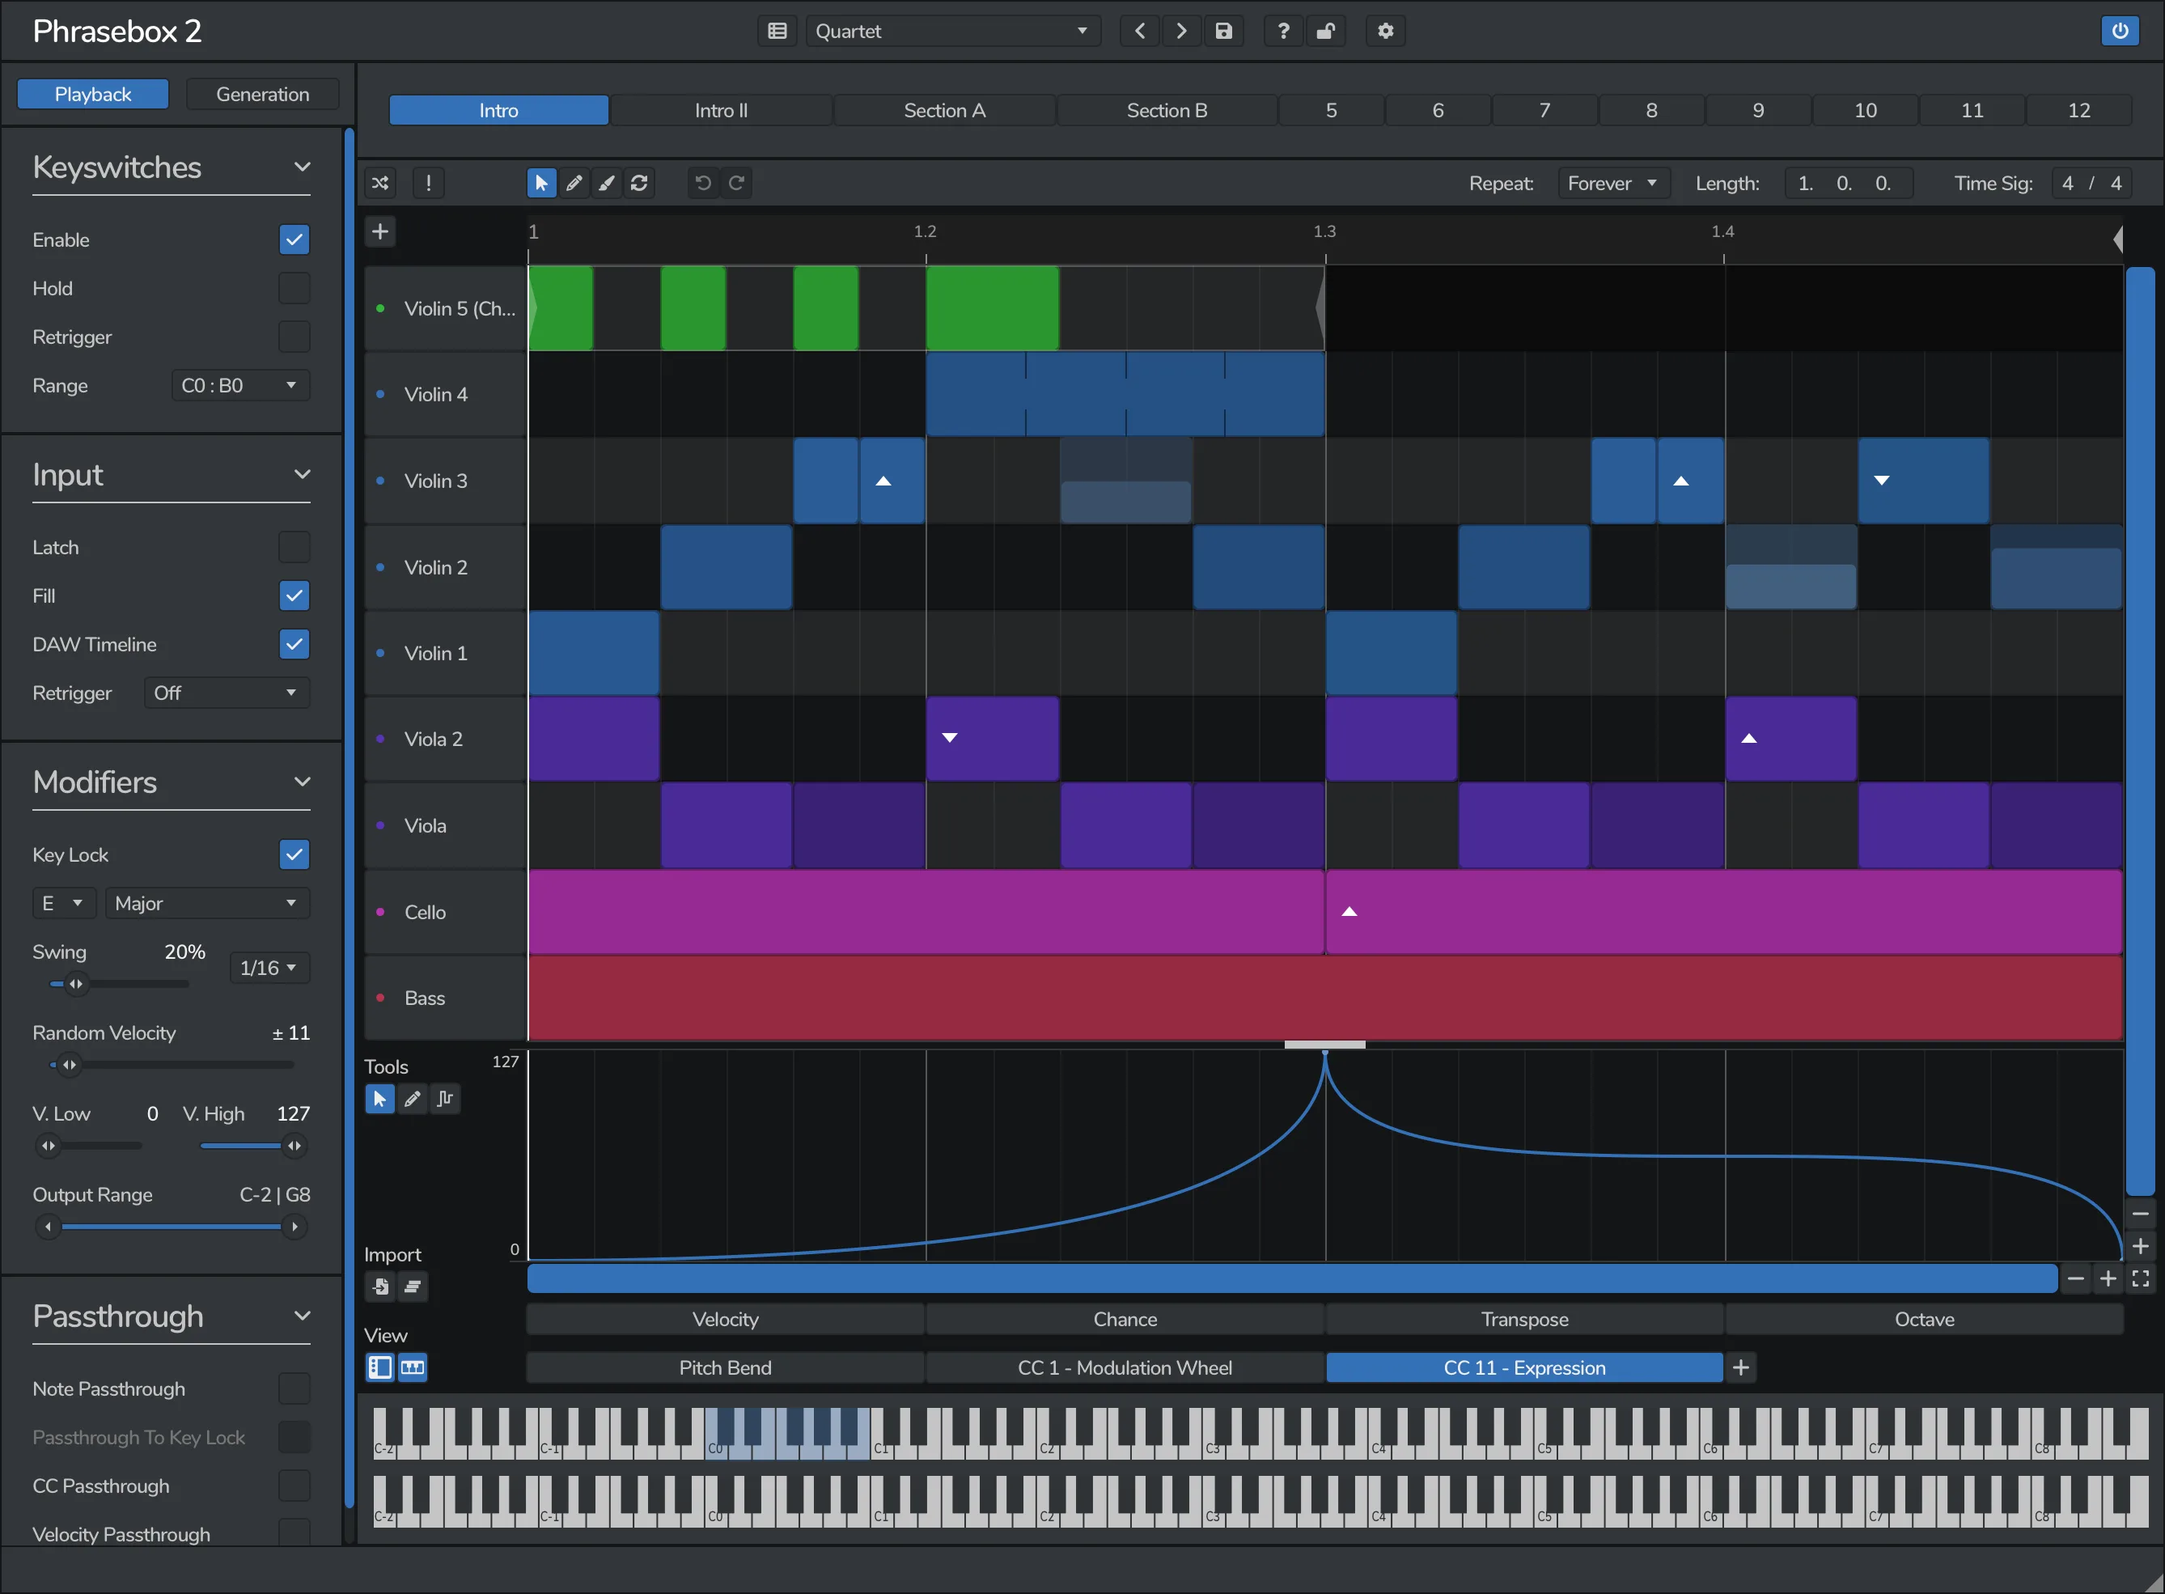The image size is (2165, 1594).
Task: Select the Intro II pattern tab
Action: (x=721, y=110)
